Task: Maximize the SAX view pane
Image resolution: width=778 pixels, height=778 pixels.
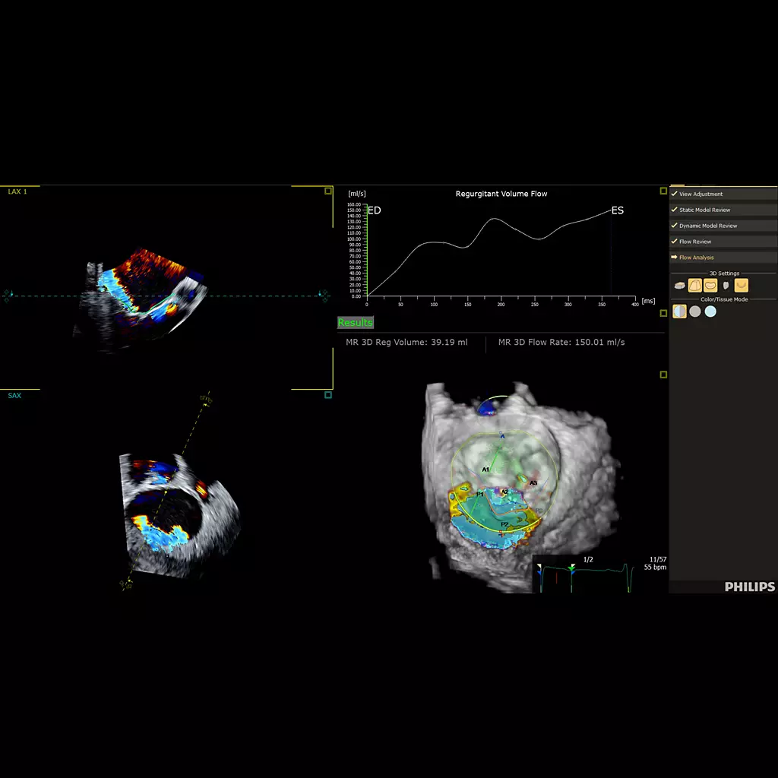Action: click(327, 395)
